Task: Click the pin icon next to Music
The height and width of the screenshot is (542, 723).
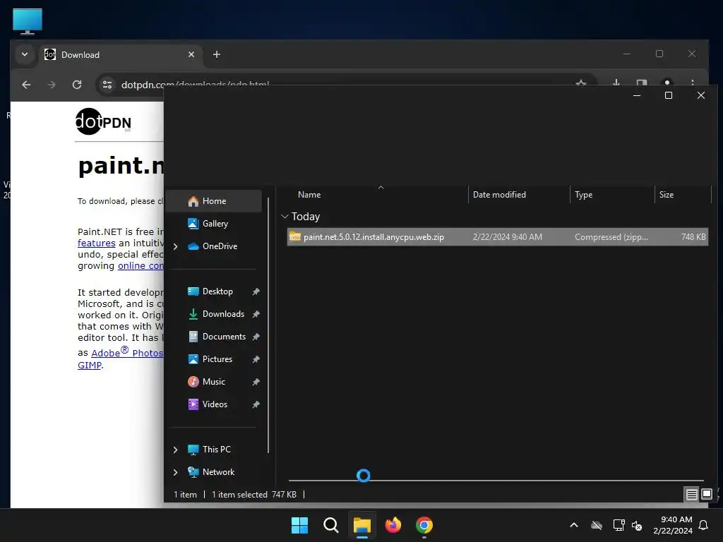Action: (256, 382)
